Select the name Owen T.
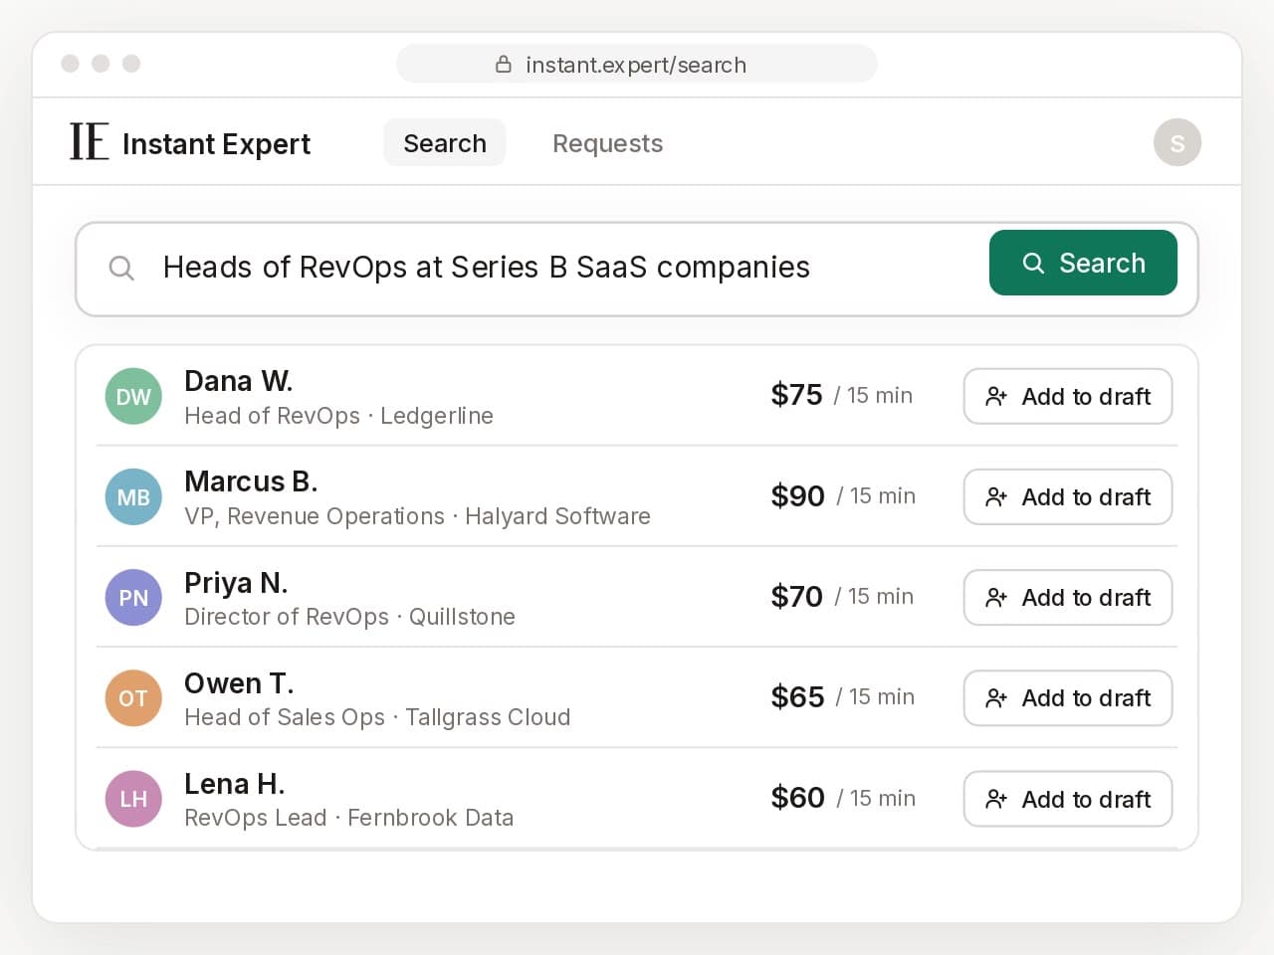Screen dimensions: 1274x955 click(239, 683)
